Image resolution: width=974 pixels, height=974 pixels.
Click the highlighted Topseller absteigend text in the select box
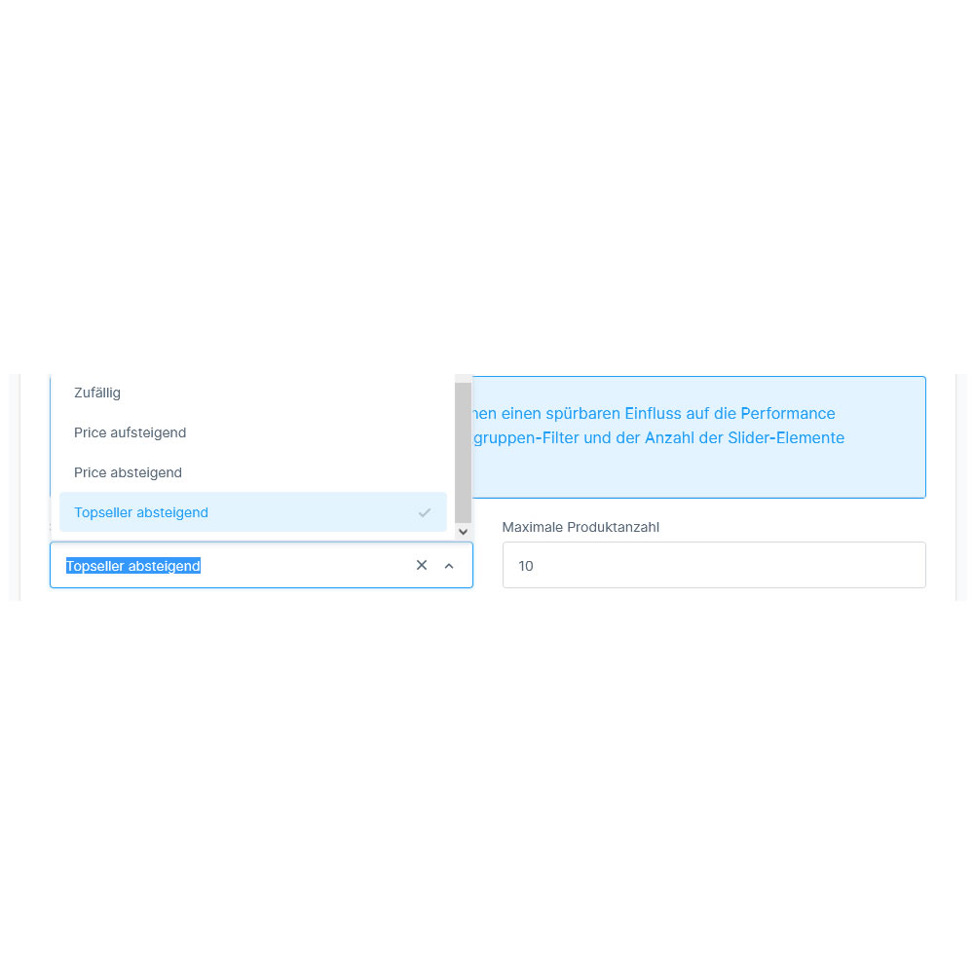coord(132,566)
